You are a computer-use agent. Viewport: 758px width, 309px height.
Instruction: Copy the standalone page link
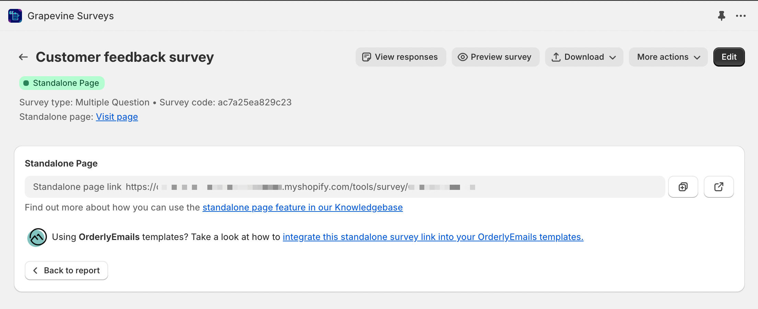[x=683, y=187]
